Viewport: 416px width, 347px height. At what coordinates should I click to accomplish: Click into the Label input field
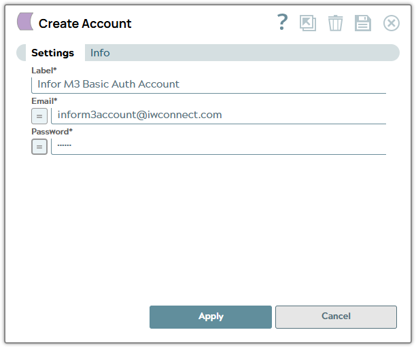point(209,85)
